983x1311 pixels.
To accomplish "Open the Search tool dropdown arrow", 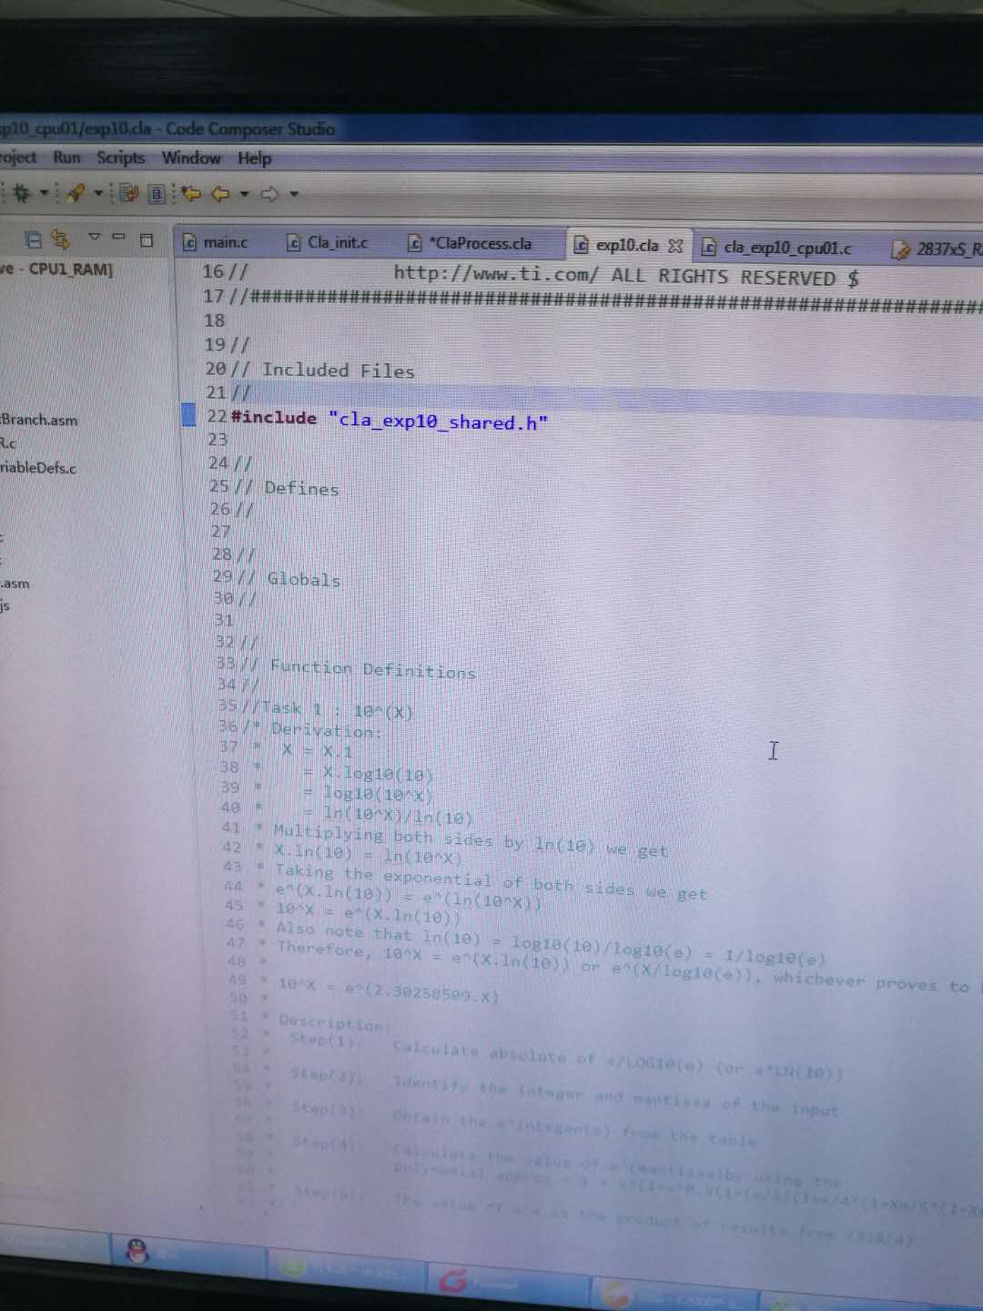I will pos(98,192).
